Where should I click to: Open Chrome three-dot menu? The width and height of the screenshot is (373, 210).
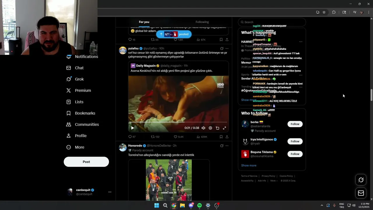coord(369,12)
